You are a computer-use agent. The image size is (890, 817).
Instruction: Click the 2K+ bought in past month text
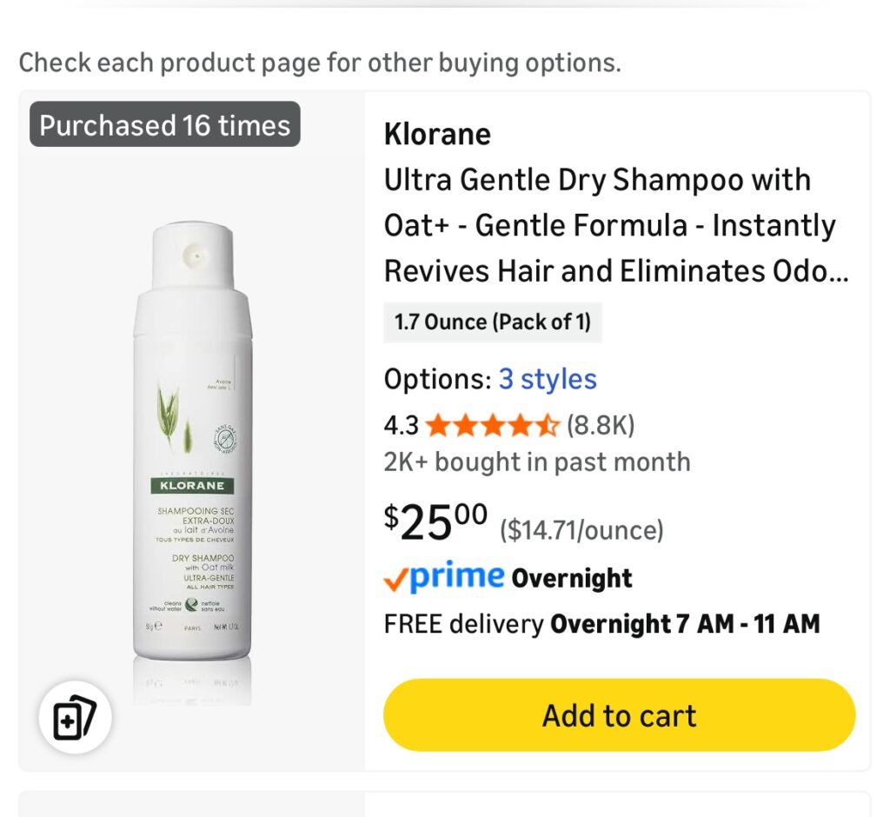pos(537,462)
